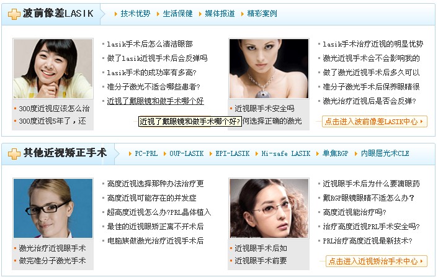
Task: Click the plus icon beside 其他近视矫正手术 heading
Action: 14,154
